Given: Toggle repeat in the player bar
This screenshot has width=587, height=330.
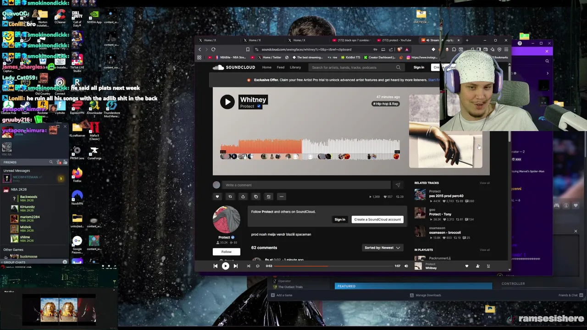Looking at the screenshot, I should click(258, 266).
